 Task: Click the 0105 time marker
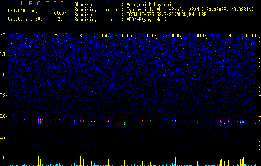(x=127, y=36)
